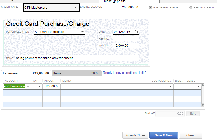Open the Customer:Job dropdown in expense row
The width and height of the screenshot is (217, 139).
tap(170, 86)
